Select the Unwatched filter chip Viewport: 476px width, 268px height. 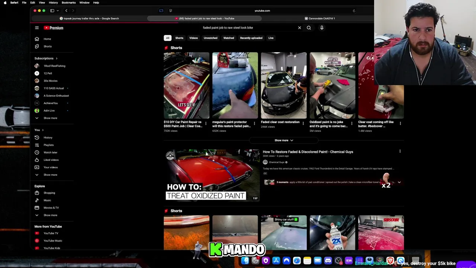pyautogui.click(x=210, y=38)
